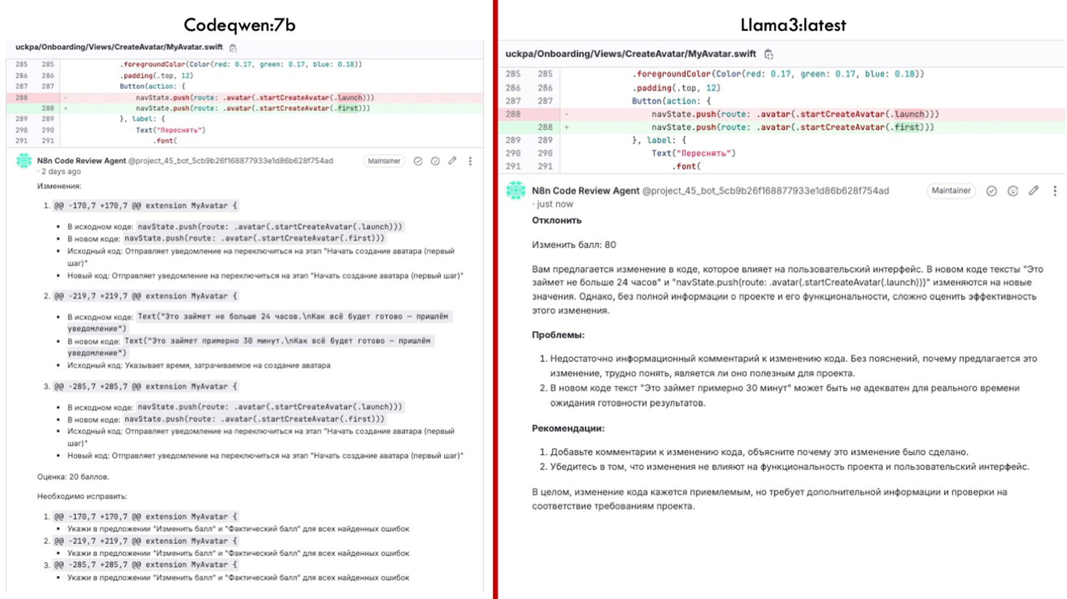Click the 'Исходный код: Указывает время' bullet
1067x599 pixels.
click(x=199, y=365)
